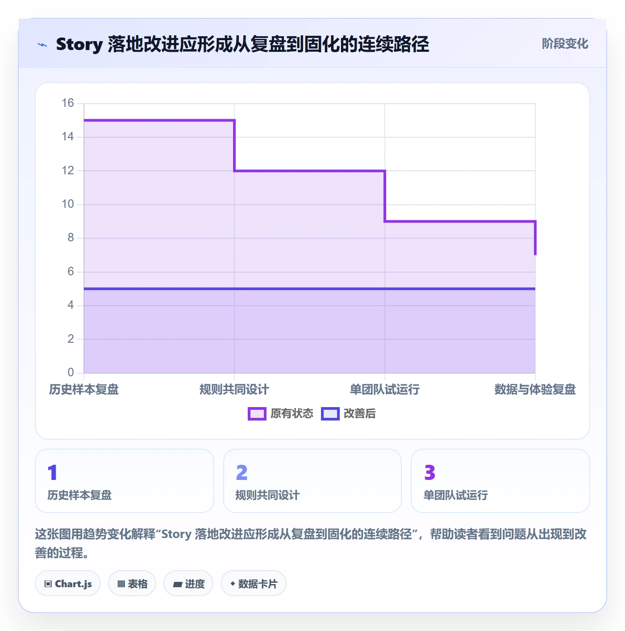This screenshot has width=625, height=631.
Task: Open step card 3 单团队试运行
Action: [x=500, y=481]
